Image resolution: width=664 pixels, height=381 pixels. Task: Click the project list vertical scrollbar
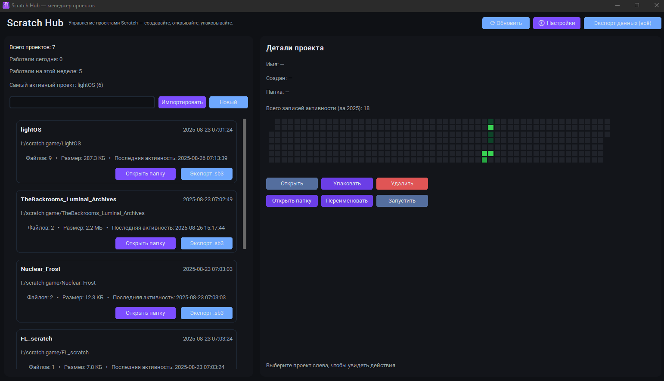click(x=245, y=184)
